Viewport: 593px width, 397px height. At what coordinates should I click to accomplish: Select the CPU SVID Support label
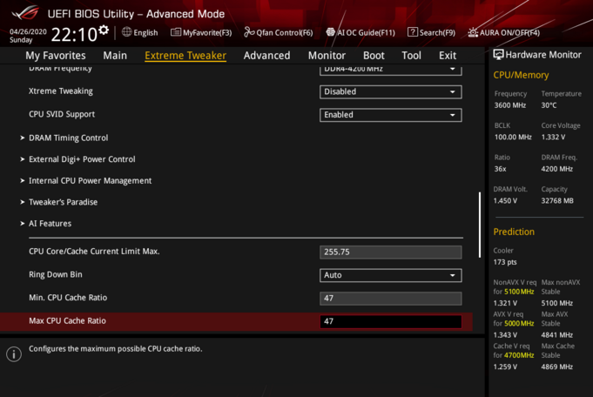tap(62, 114)
